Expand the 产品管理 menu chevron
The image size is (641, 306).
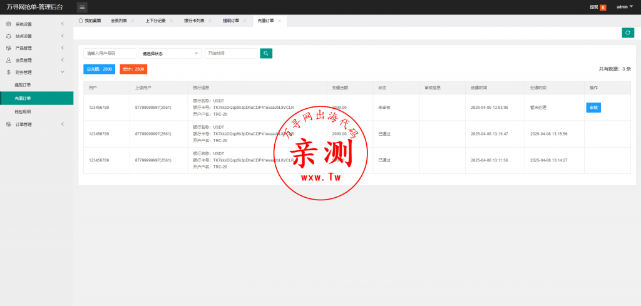[63, 48]
